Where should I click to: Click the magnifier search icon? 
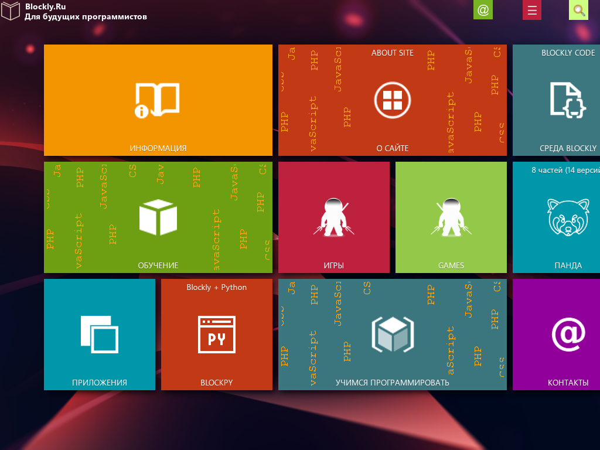click(578, 9)
